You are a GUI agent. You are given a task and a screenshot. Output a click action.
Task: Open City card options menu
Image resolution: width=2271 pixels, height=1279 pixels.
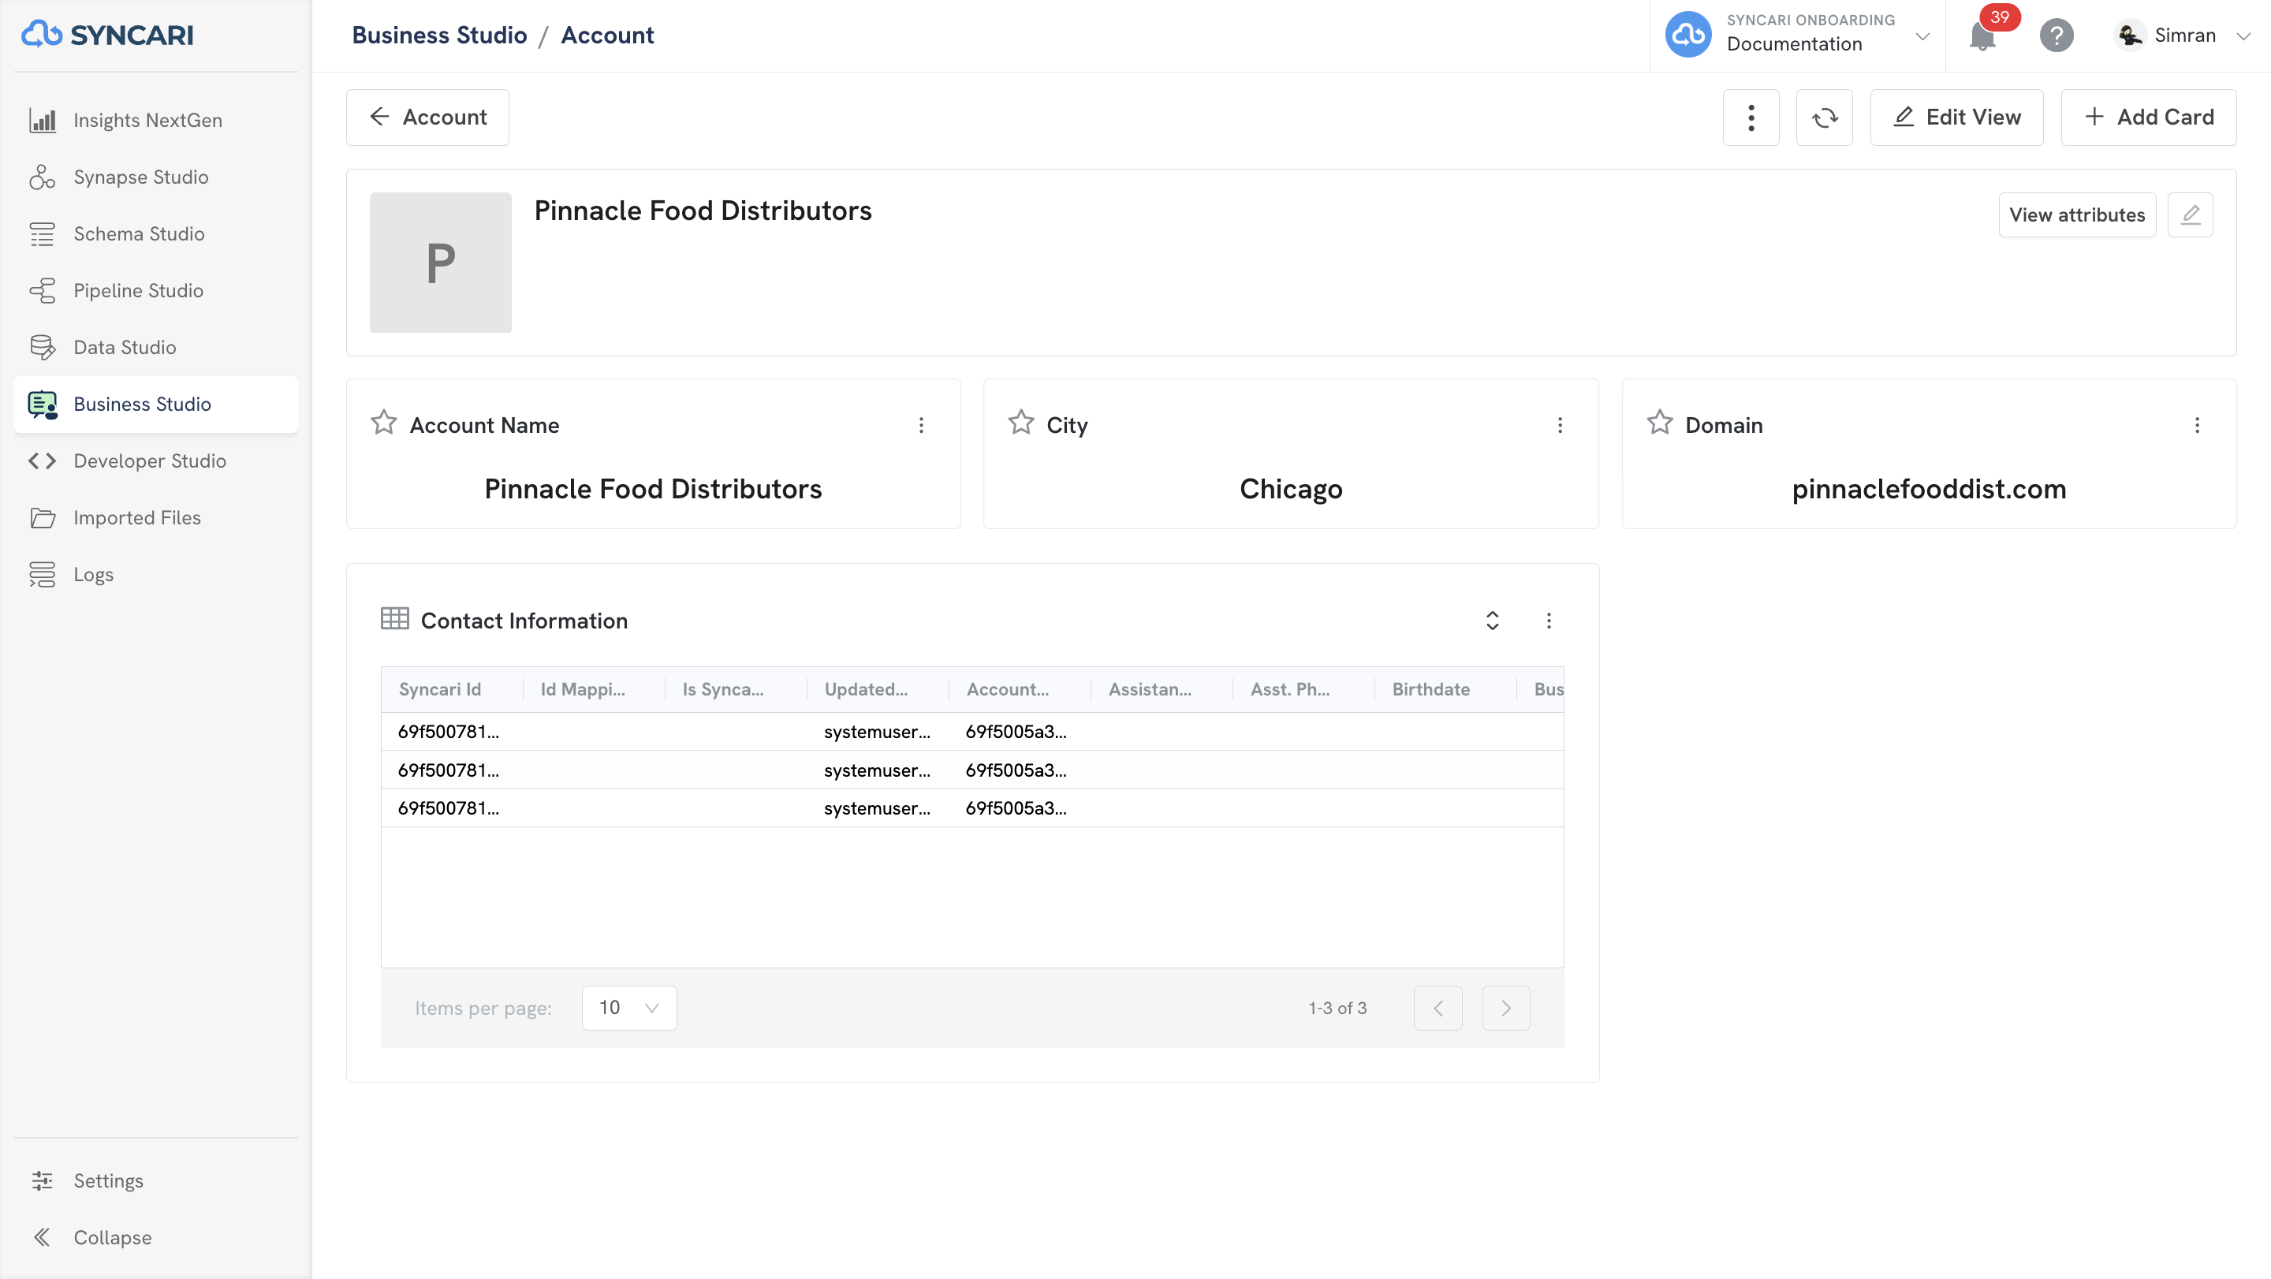pyautogui.click(x=1560, y=426)
